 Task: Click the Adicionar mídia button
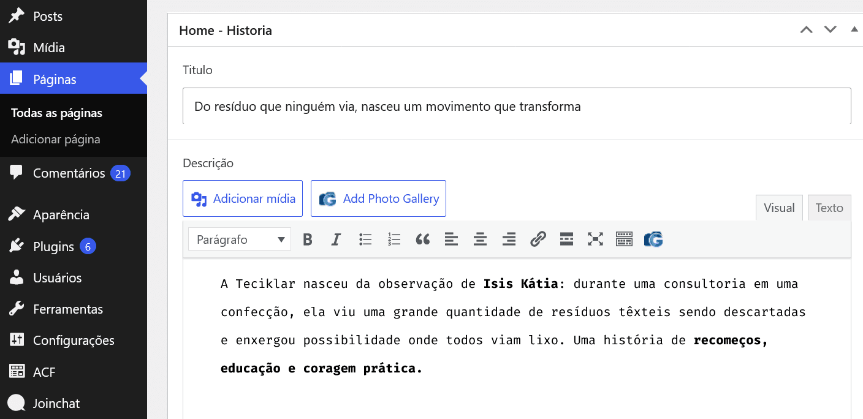pyautogui.click(x=243, y=198)
